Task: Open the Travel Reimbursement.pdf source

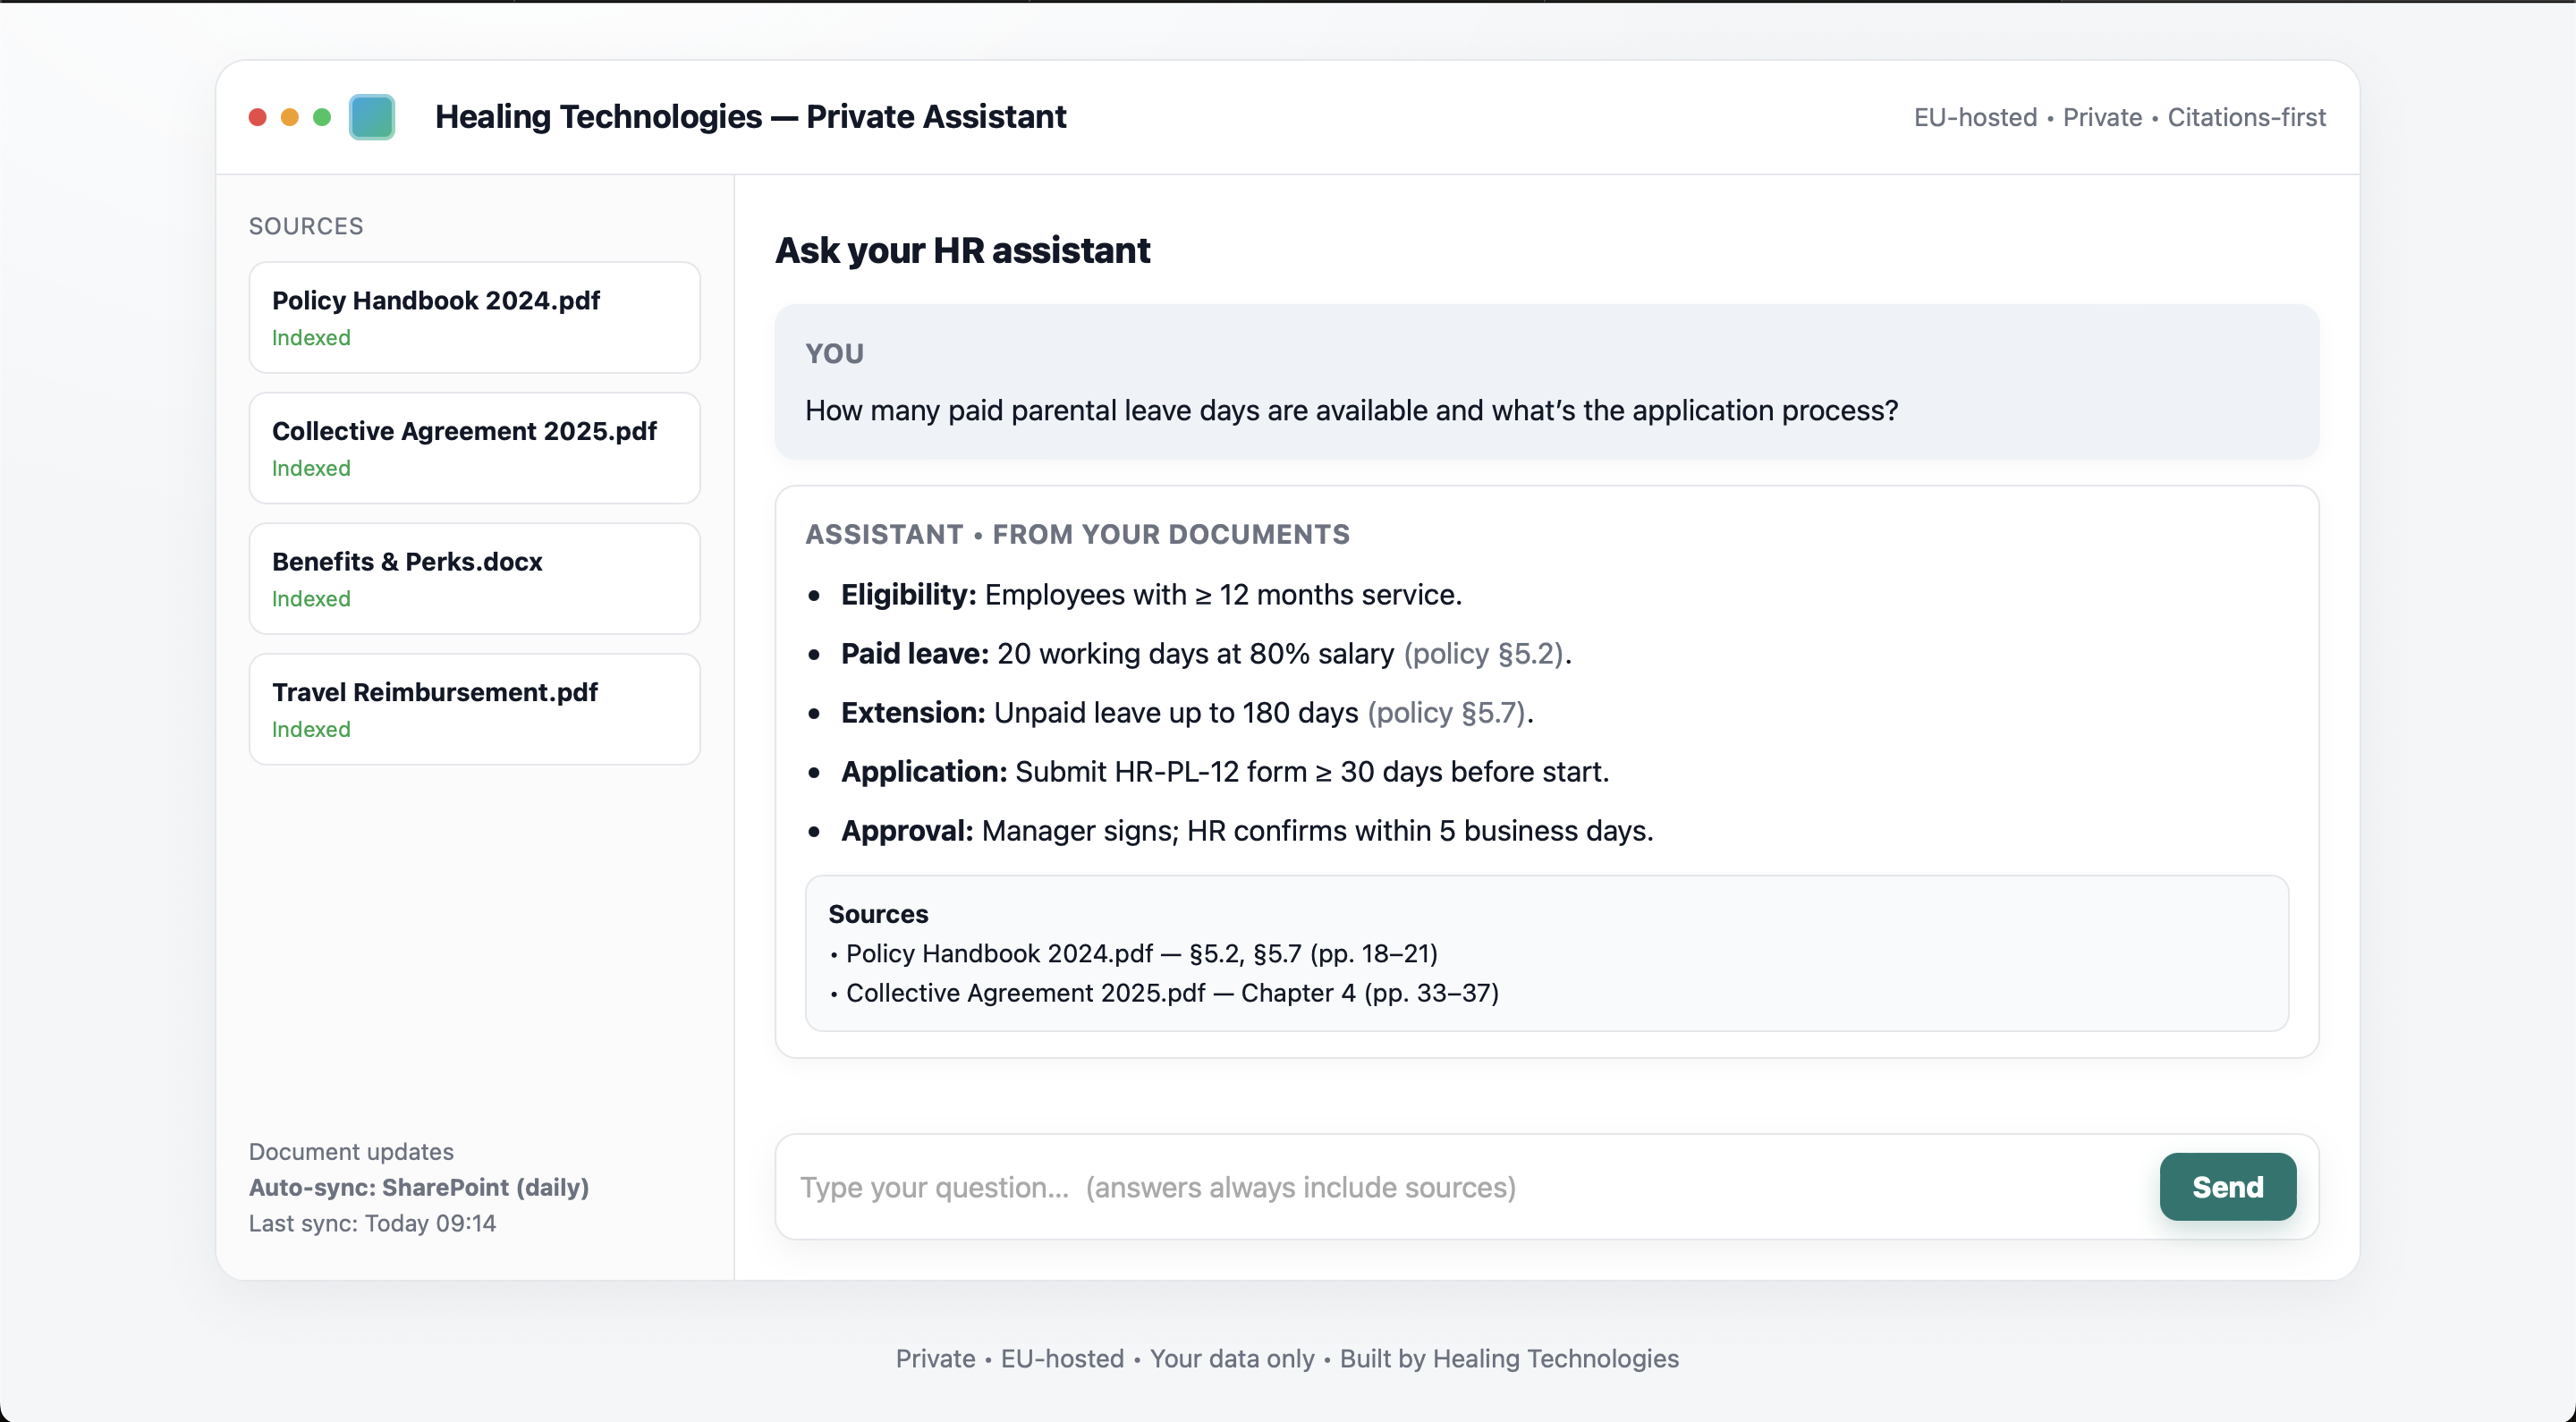Action: 474,708
